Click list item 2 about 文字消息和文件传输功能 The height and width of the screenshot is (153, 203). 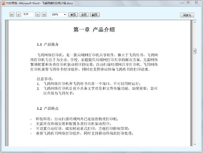(97, 91)
